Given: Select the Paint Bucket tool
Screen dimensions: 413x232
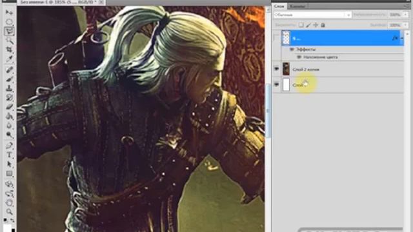Looking at the screenshot, I should pos(9,116).
